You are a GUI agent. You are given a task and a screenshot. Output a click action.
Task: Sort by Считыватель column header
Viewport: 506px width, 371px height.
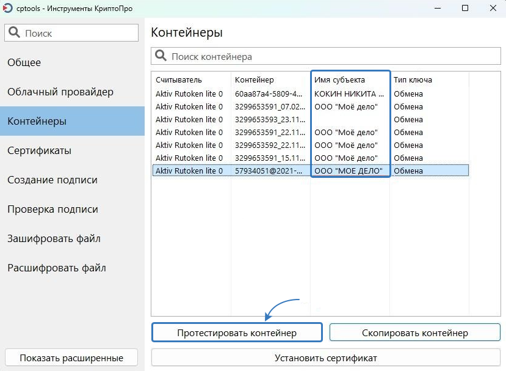pyautogui.click(x=179, y=80)
